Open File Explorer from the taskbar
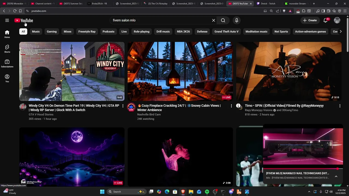The height and width of the screenshot is (196, 349). click(x=191, y=192)
